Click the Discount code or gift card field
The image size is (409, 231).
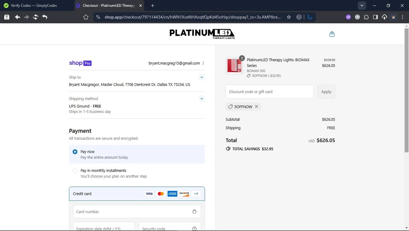pos(270,92)
